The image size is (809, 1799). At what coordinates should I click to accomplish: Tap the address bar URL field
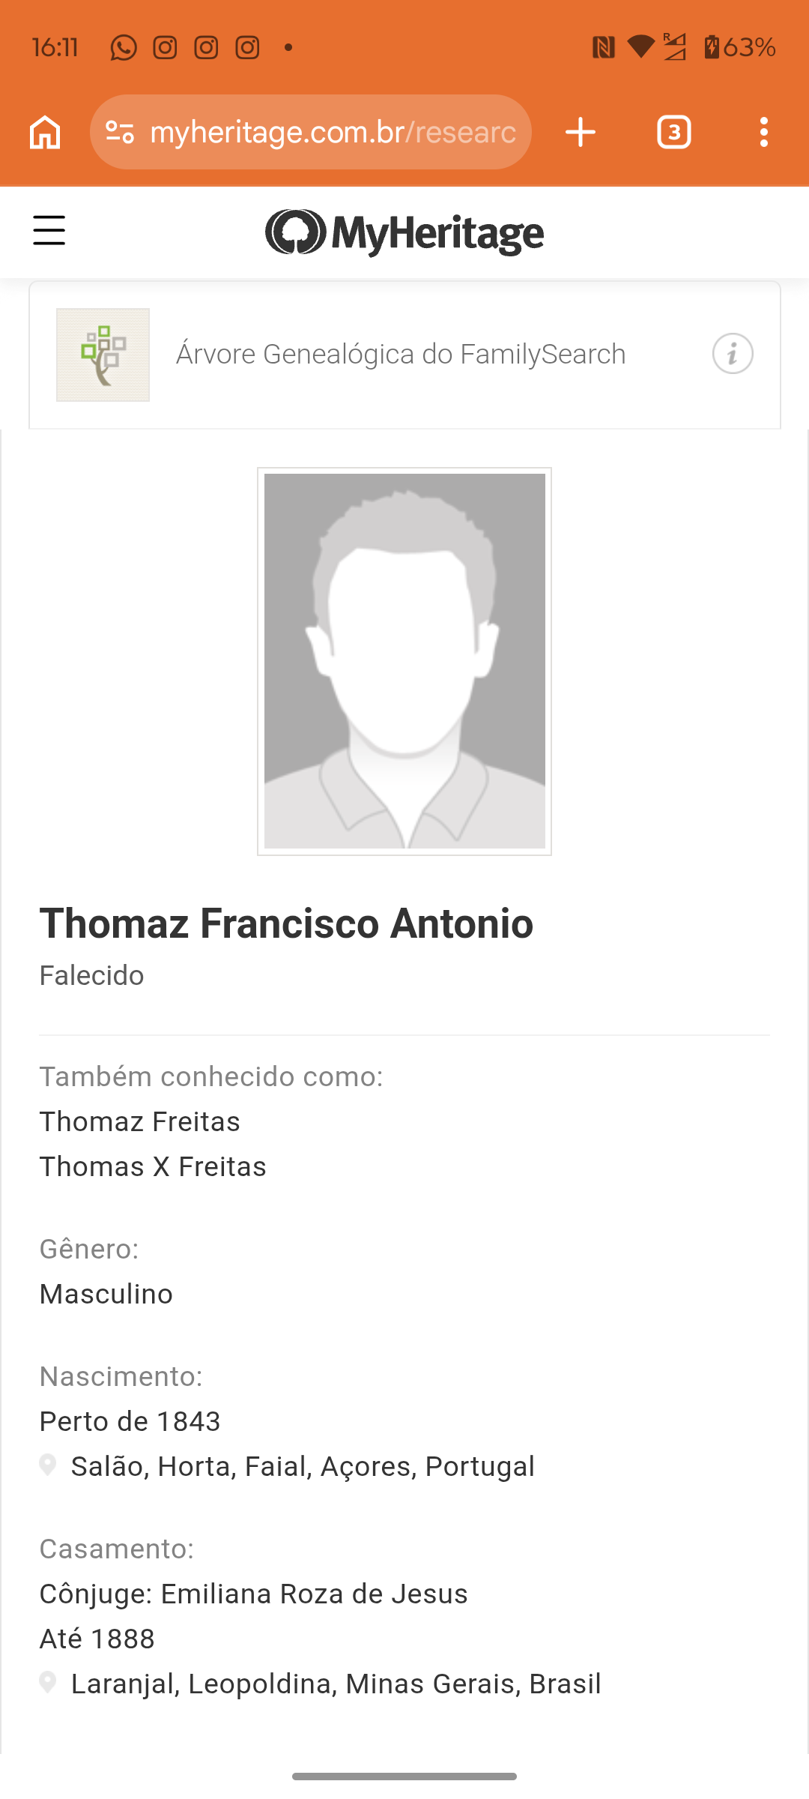(x=333, y=133)
